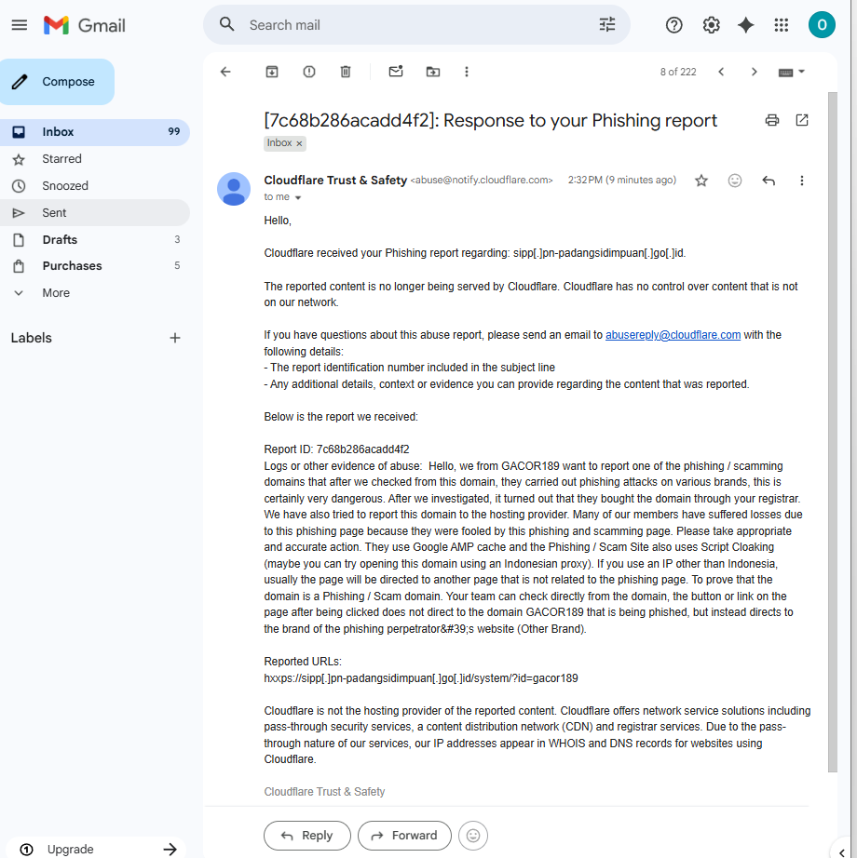Viewport: 857px width, 858px height.
Task: Expand More sidebar items
Action: [95, 293]
